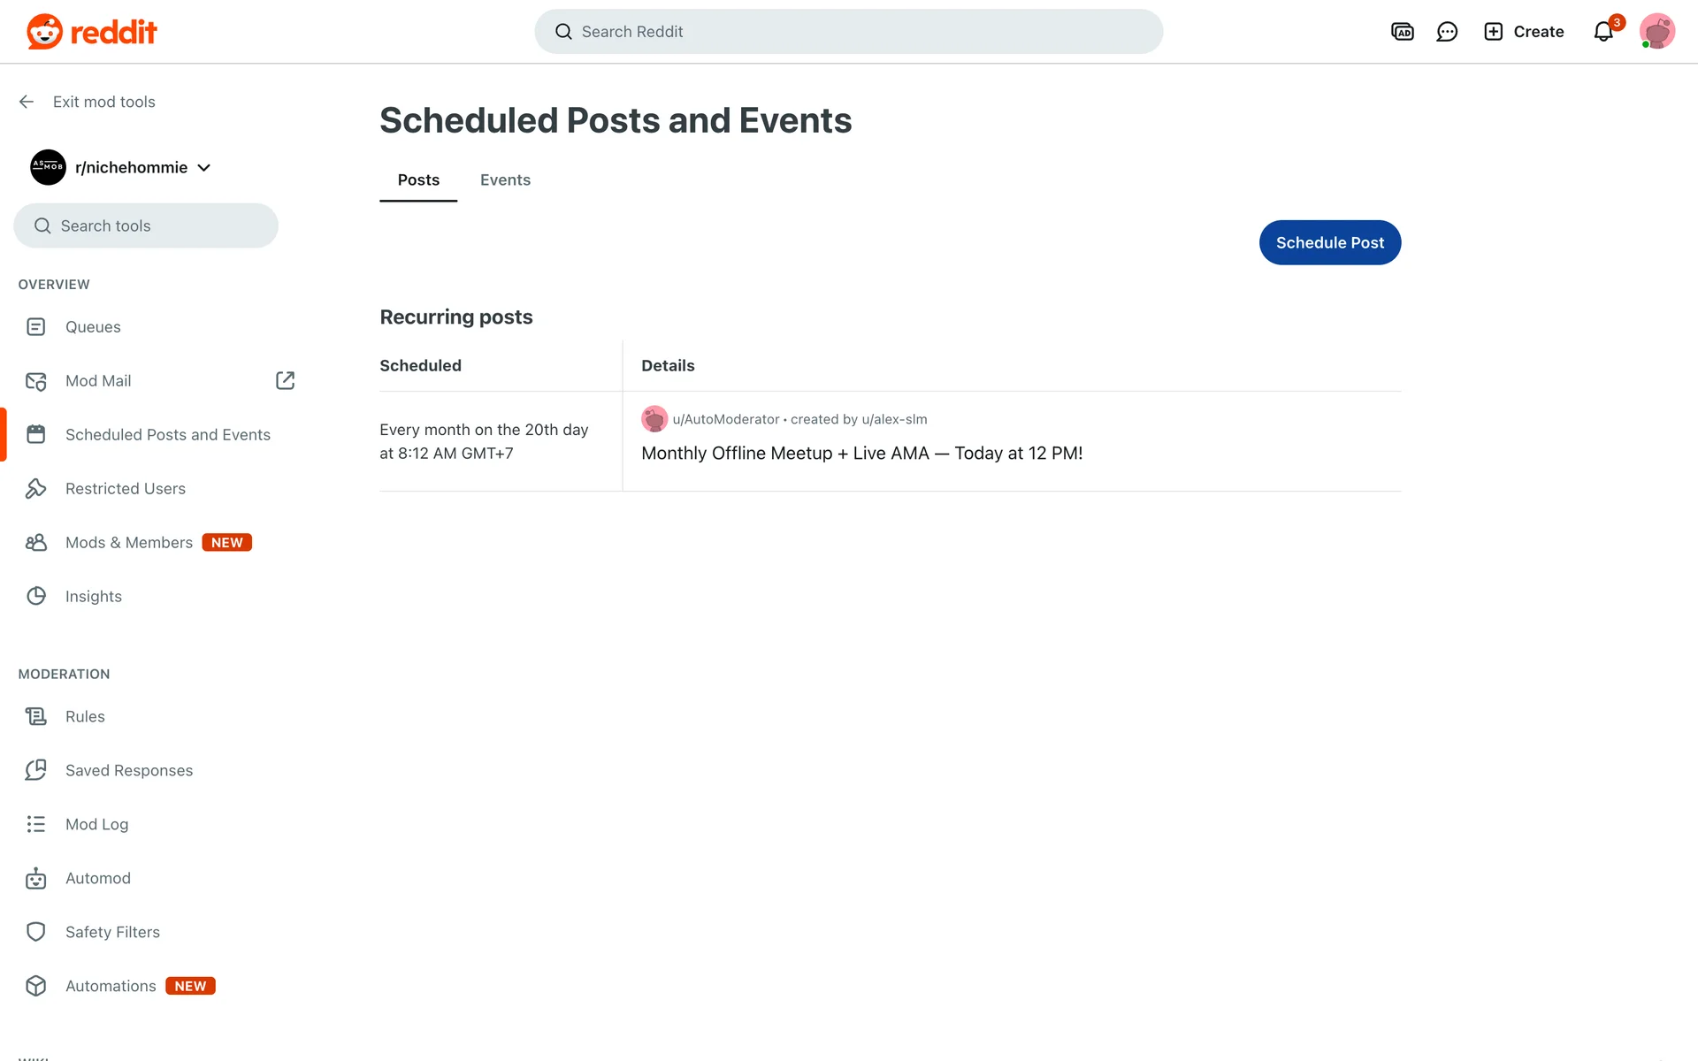Click the user avatar in header

coord(1656,32)
